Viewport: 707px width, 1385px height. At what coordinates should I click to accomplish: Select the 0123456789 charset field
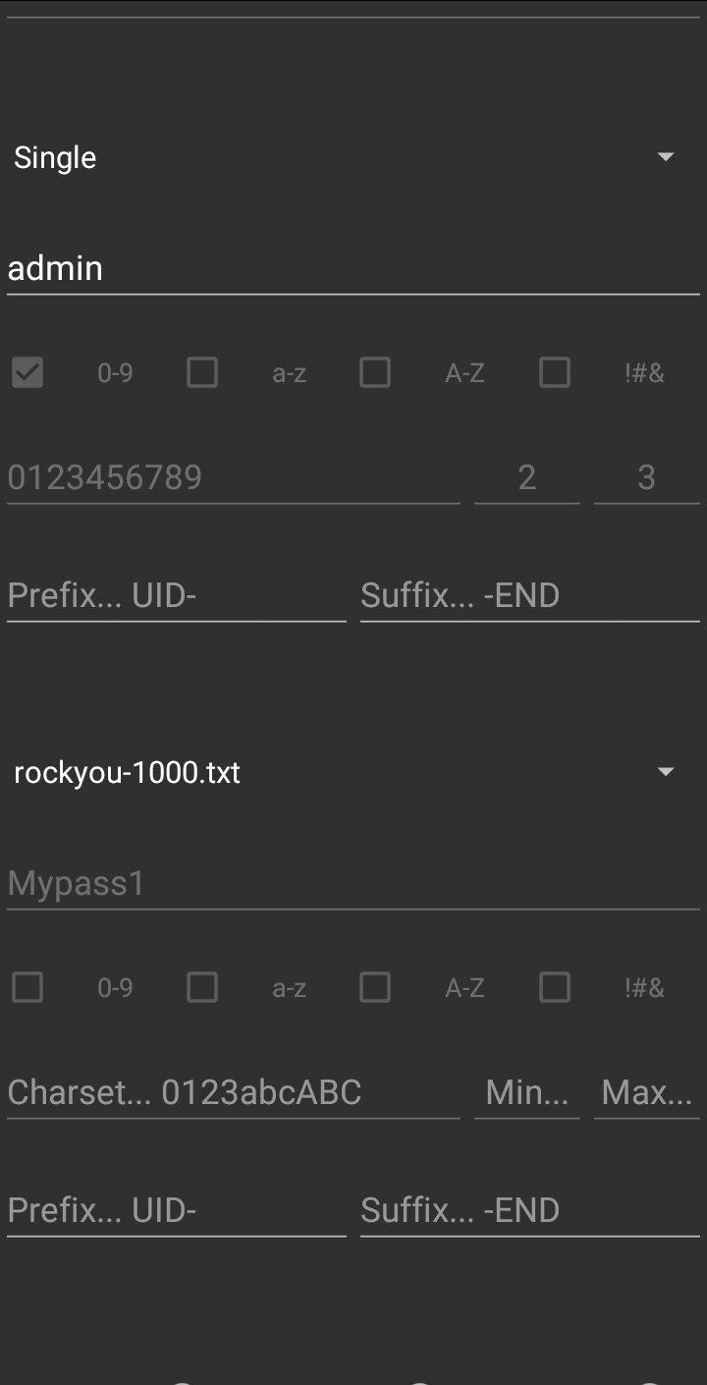(234, 477)
